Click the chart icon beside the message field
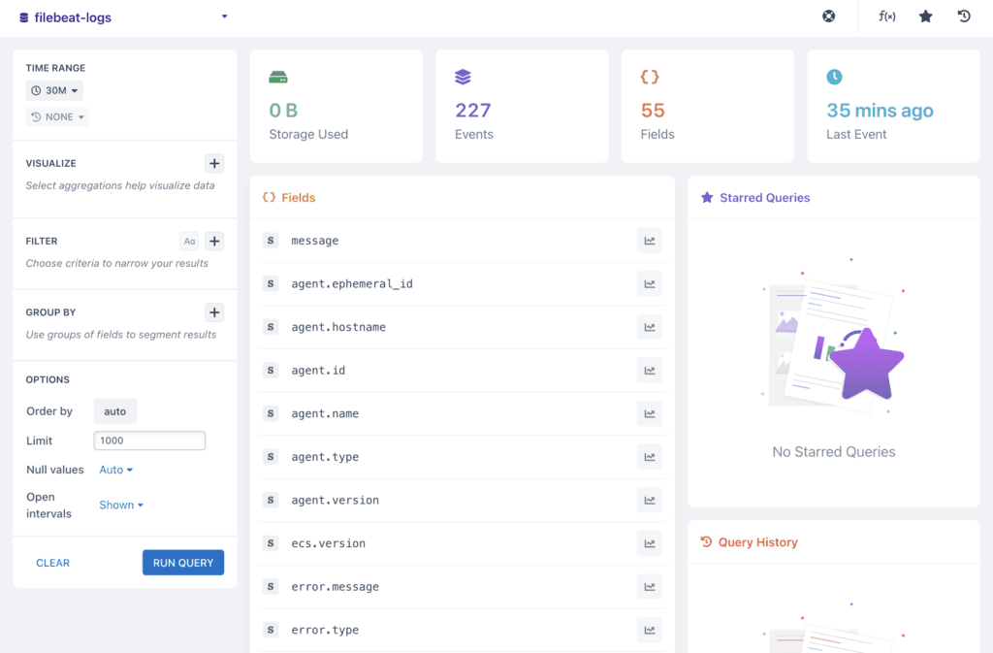Screen dimensions: 993x653 coord(649,240)
